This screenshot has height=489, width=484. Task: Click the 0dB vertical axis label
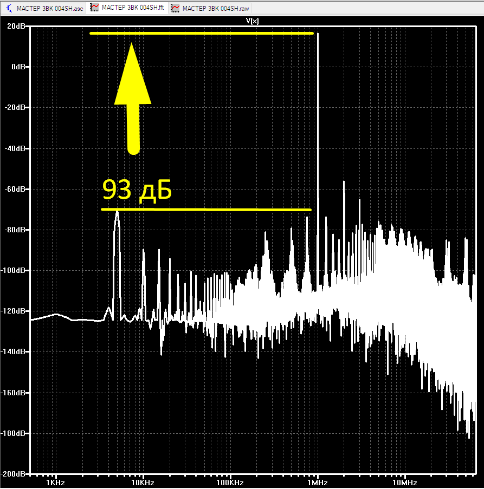(18, 67)
